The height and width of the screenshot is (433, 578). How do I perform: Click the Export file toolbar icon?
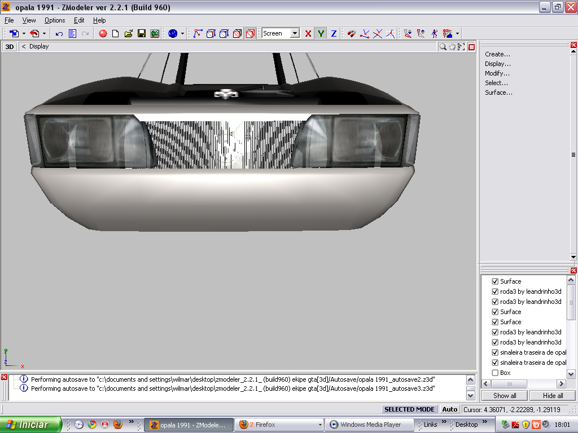pos(34,33)
